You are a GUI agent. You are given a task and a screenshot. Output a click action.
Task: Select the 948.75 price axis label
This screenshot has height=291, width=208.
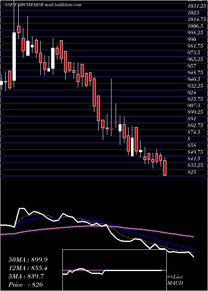click(196, 73)
